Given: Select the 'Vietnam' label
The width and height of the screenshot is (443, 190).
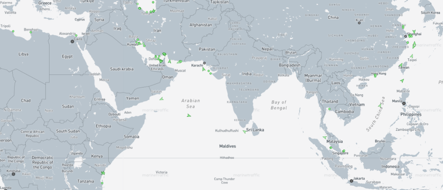Looking at the screenshot, I should (357, 104).
